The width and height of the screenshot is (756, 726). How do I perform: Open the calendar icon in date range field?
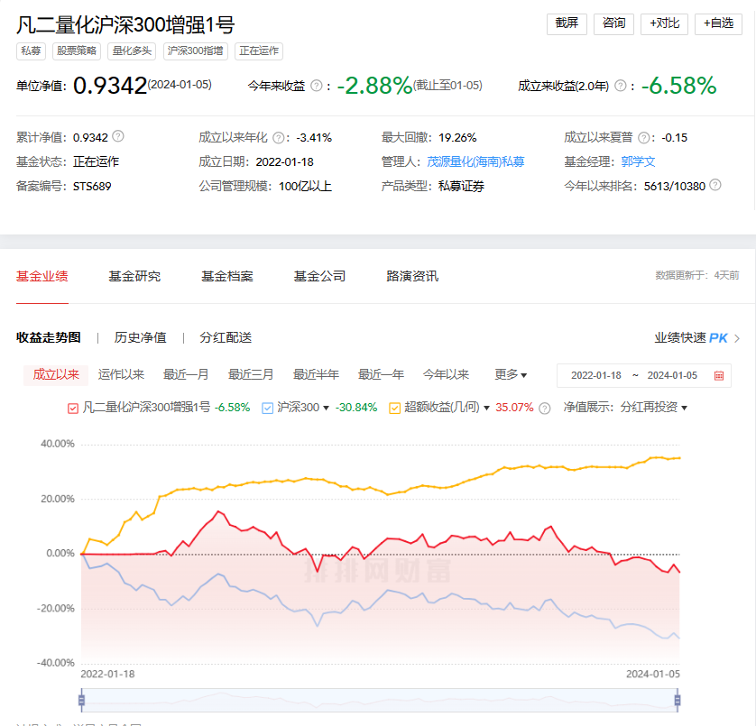coord(718,375)
